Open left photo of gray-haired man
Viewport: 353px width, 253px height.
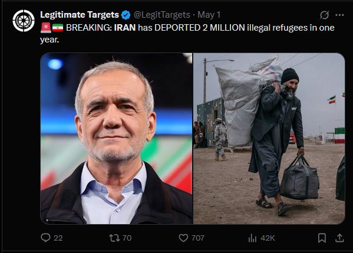point(117,139)
